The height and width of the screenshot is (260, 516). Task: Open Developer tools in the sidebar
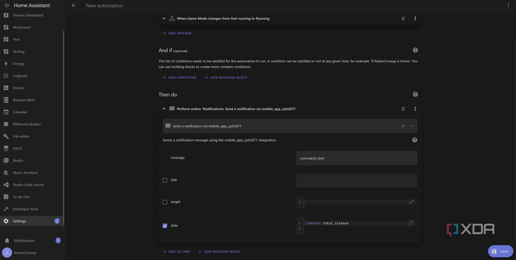[32, 209]
